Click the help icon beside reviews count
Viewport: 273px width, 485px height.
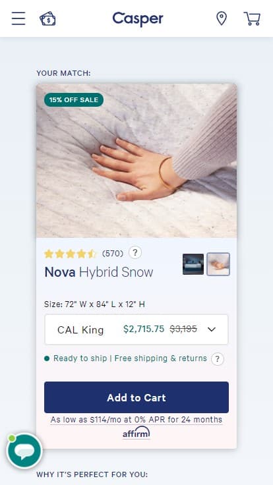(135, 252)
